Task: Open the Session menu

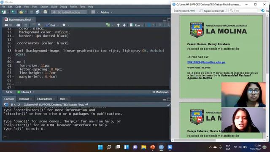Action: click(44, 7)
